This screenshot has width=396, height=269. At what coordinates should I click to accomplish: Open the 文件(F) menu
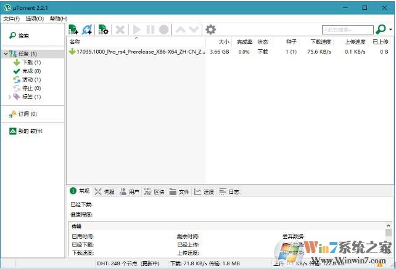[12, 18]
